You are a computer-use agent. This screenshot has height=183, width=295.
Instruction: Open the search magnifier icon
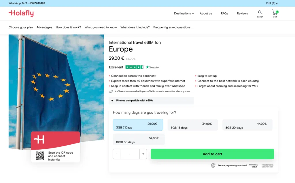[x=260, y=12]
